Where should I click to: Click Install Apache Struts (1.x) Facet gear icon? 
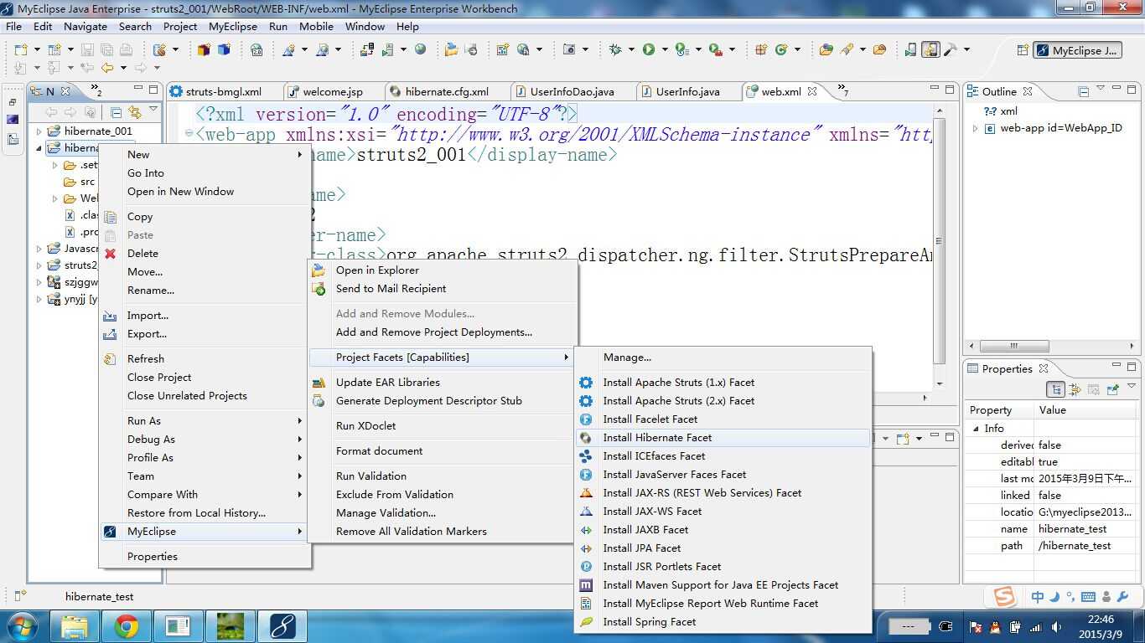[x=586, y=383]
